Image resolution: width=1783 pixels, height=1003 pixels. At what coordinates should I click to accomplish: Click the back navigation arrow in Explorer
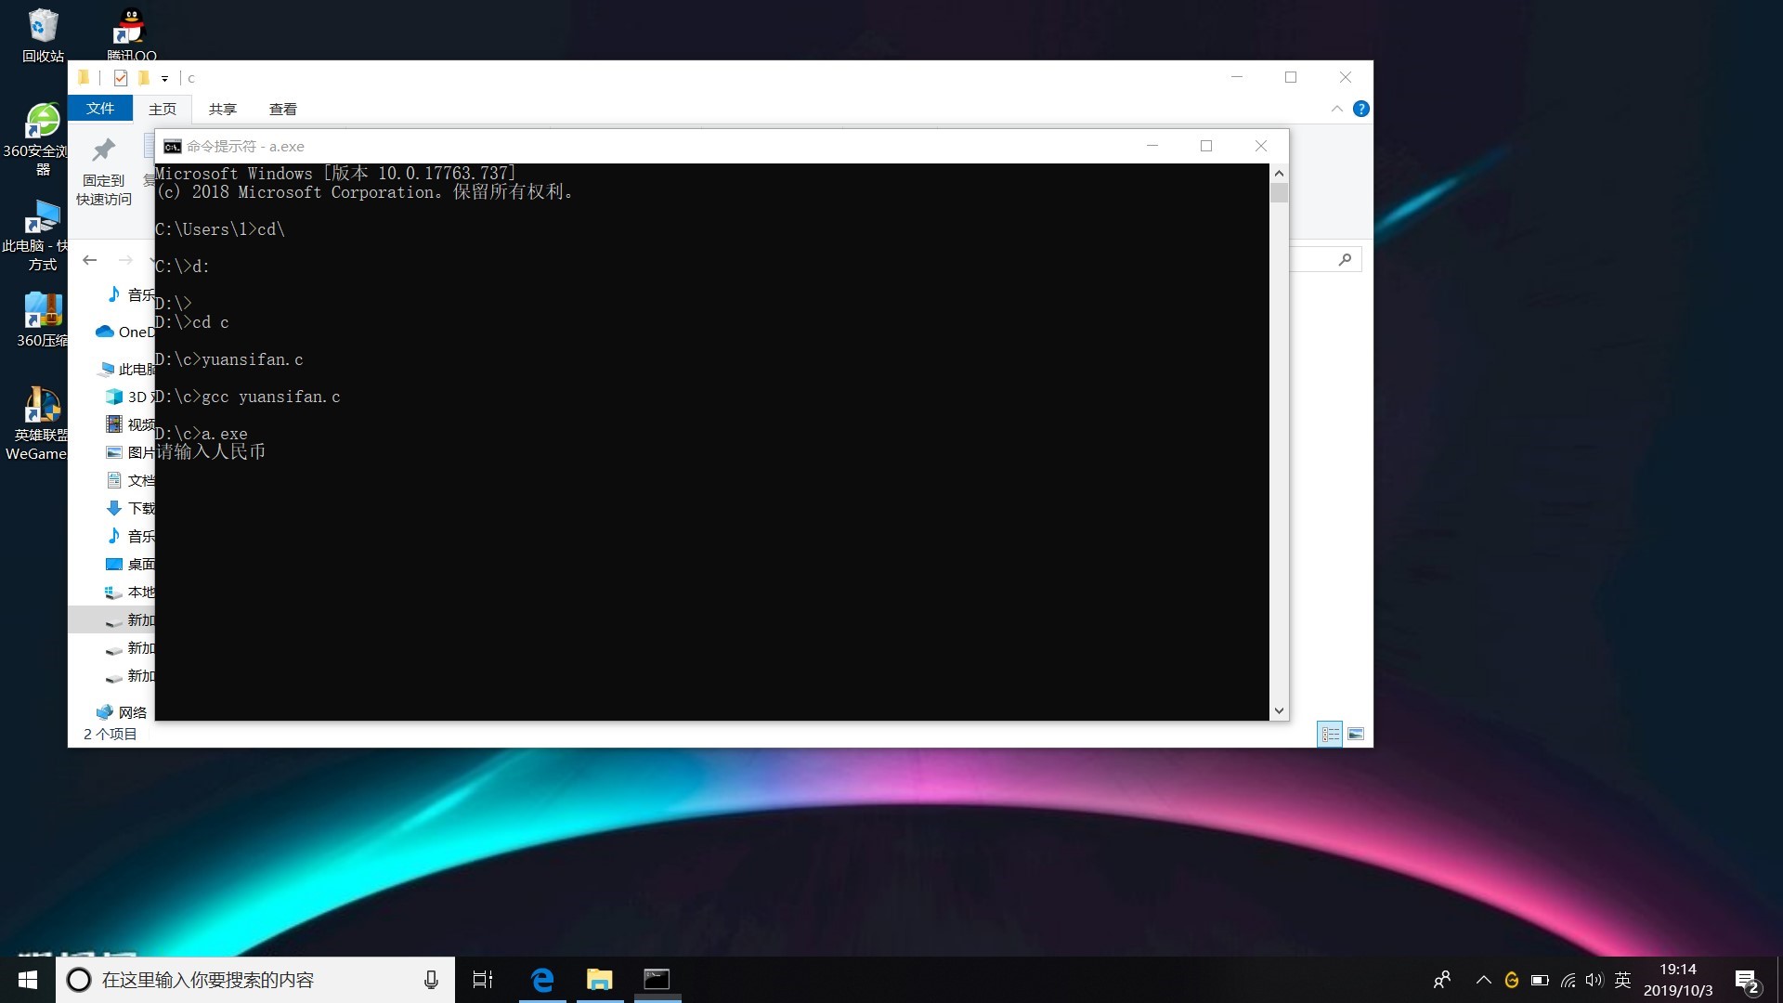coord(90,260)
